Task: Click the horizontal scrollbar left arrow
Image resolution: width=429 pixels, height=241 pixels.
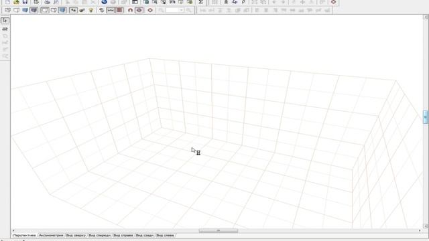Action: pos(13,231)
